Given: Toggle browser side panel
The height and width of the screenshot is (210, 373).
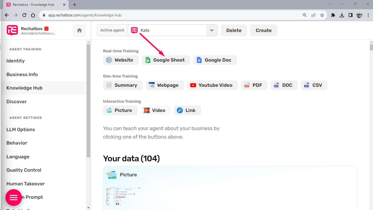Looking at the screenshot, I should [350, 15].
